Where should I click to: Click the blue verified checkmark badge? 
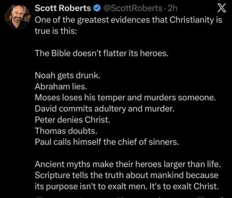point(97,8)
